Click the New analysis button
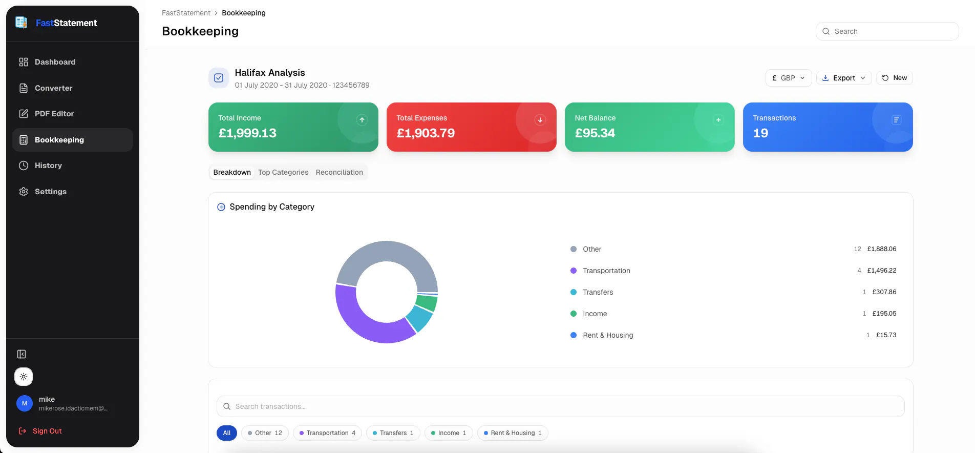This screenshot has width=975, height=453. pyautogui.click(x=895, y=78)
